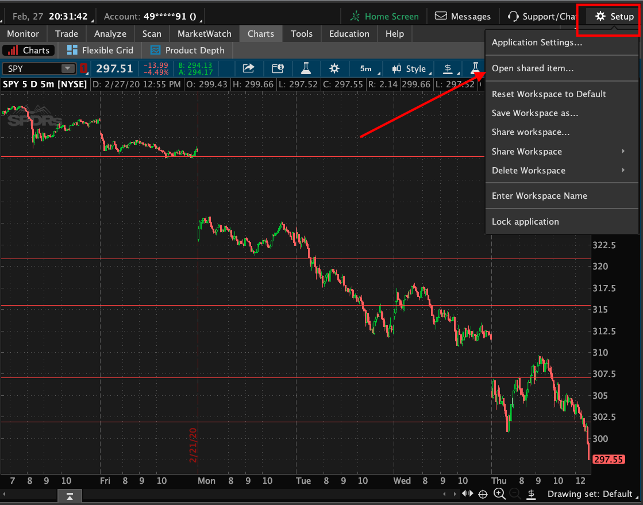Toggle the Charts sub-tab button

(x=29, y=51)
